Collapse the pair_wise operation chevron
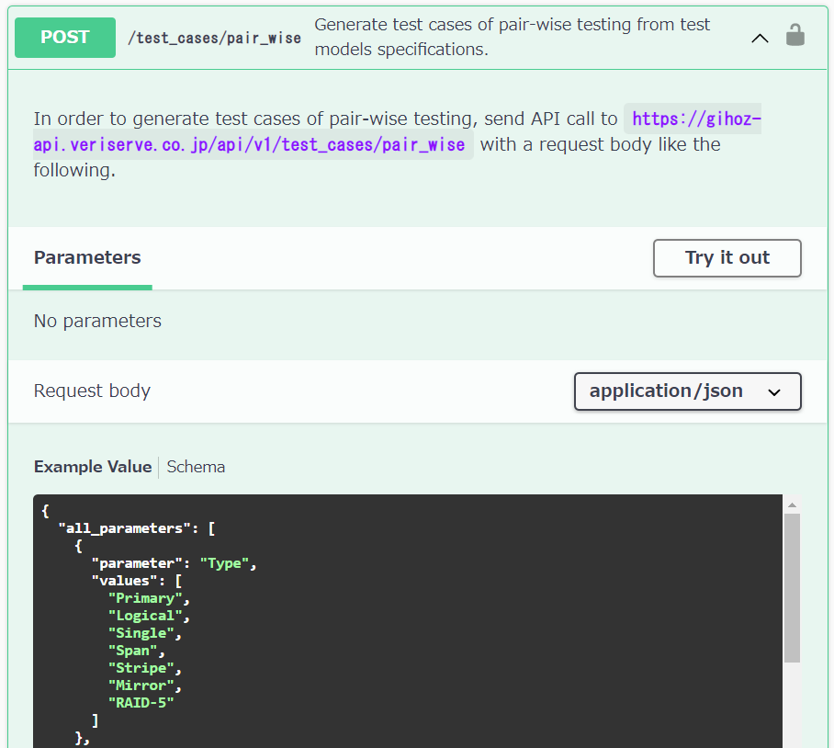 click(760, 38)
